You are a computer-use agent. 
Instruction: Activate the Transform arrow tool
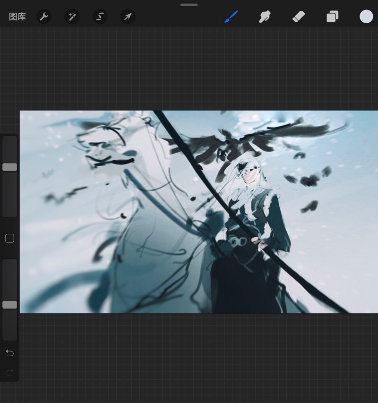pyautogui.click(x=128, y=17)
